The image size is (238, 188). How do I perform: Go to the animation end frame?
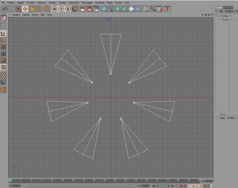pos(172,186)
